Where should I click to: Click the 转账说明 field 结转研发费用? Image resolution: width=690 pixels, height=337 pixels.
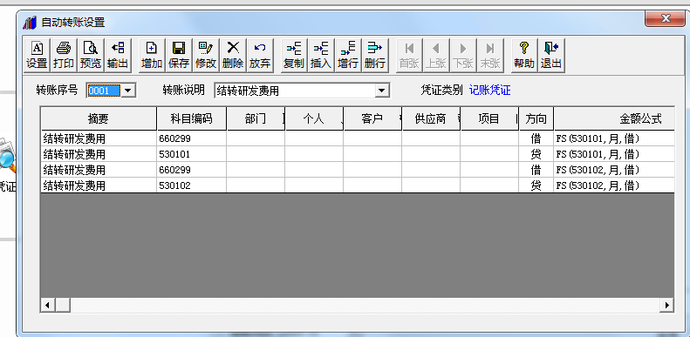295,91
